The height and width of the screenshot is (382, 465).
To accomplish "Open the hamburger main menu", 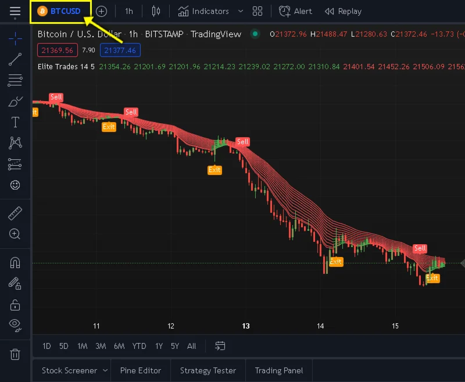I will click(x=15, y=12).
